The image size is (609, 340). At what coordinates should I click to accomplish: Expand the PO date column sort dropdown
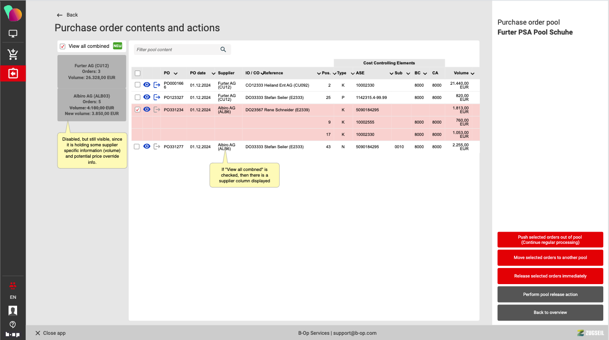tap(213, 73)
